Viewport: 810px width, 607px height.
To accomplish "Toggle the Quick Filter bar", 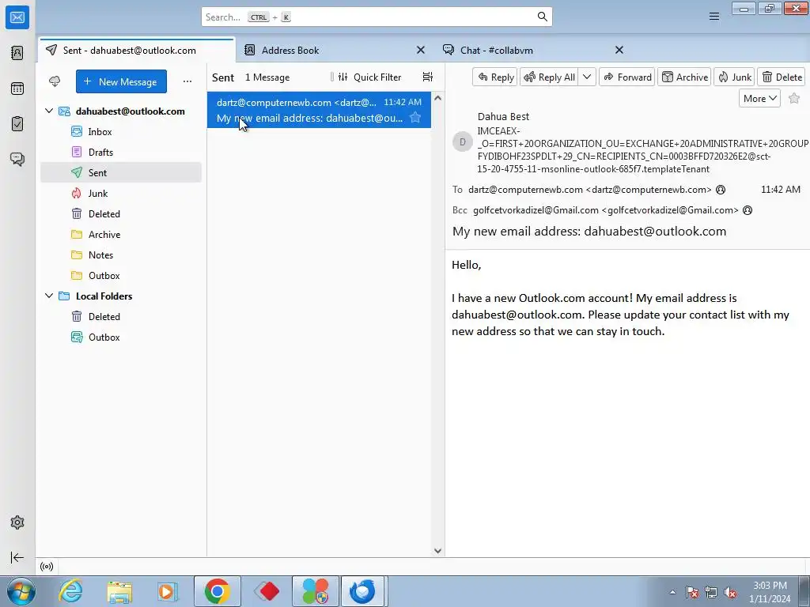I will 370,77.
